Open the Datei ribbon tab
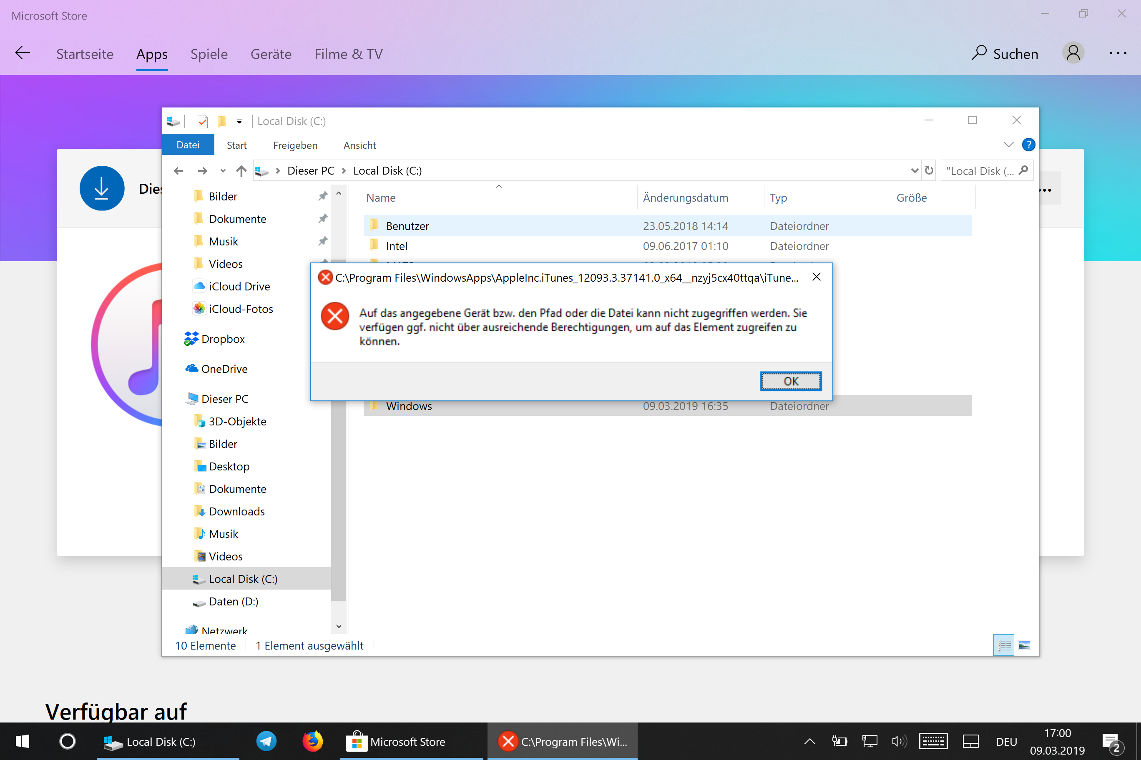This screenshot has width=1141, height=760. 188,145
